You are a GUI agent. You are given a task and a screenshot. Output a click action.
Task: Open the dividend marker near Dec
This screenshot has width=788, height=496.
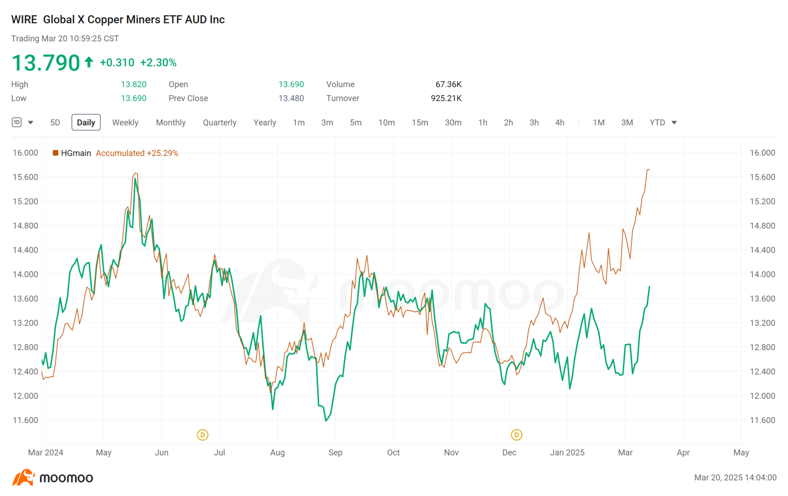click(x=516, y=435)
